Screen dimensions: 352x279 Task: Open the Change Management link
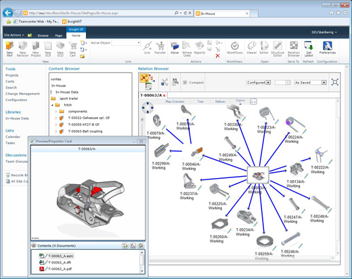[22, 93]
